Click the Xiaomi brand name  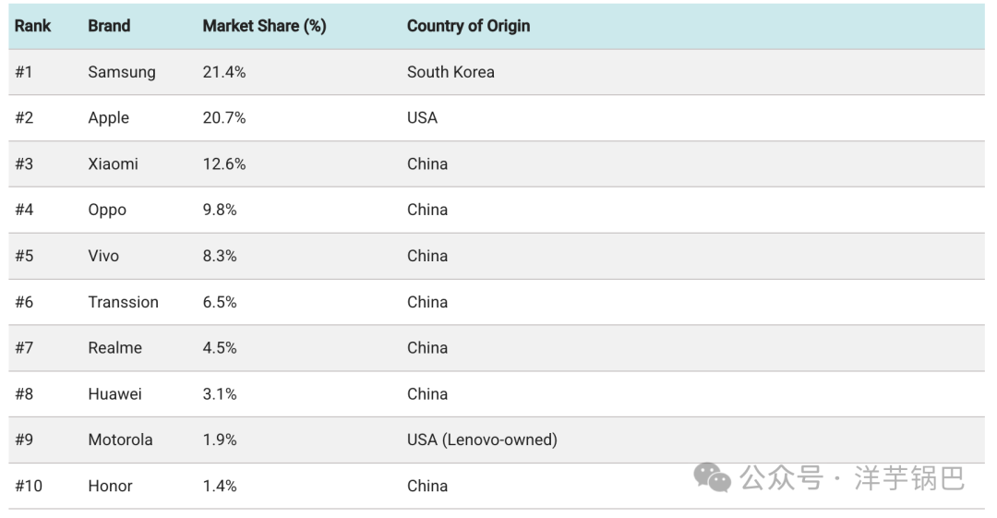pos(113,164)
